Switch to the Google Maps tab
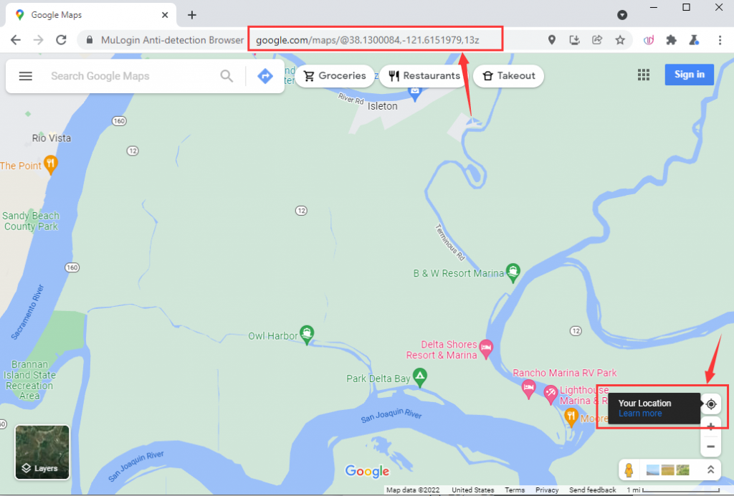Viewport: 734px width, 496px height. click(91, 15)
